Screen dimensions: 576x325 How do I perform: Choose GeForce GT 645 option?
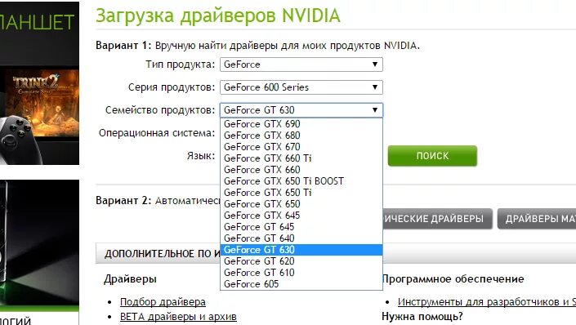[301, 226]
